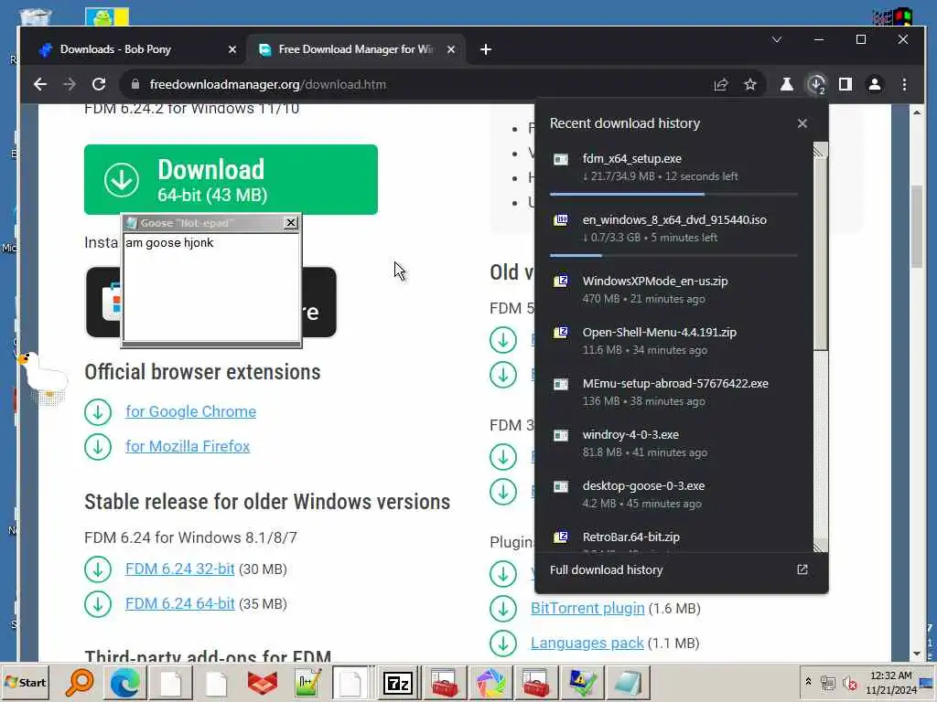Viewport: 937px width, 702px height.
Task: Click the network tray icon
Action: pyautogui.click(x=828, y=682)
